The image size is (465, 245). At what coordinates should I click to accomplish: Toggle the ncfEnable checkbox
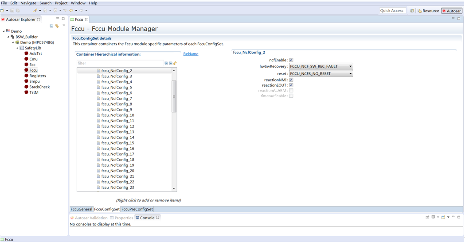291,60
